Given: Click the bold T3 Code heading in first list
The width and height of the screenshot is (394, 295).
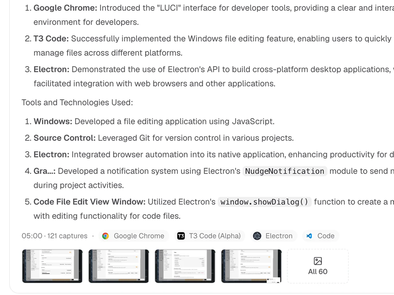Looking at the screenshot, I should (51, 39).
